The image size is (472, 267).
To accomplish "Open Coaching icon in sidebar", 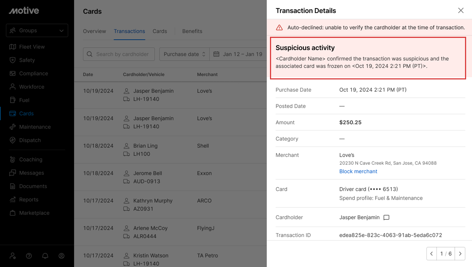I will pyautogui.click(x=12, y=160).
